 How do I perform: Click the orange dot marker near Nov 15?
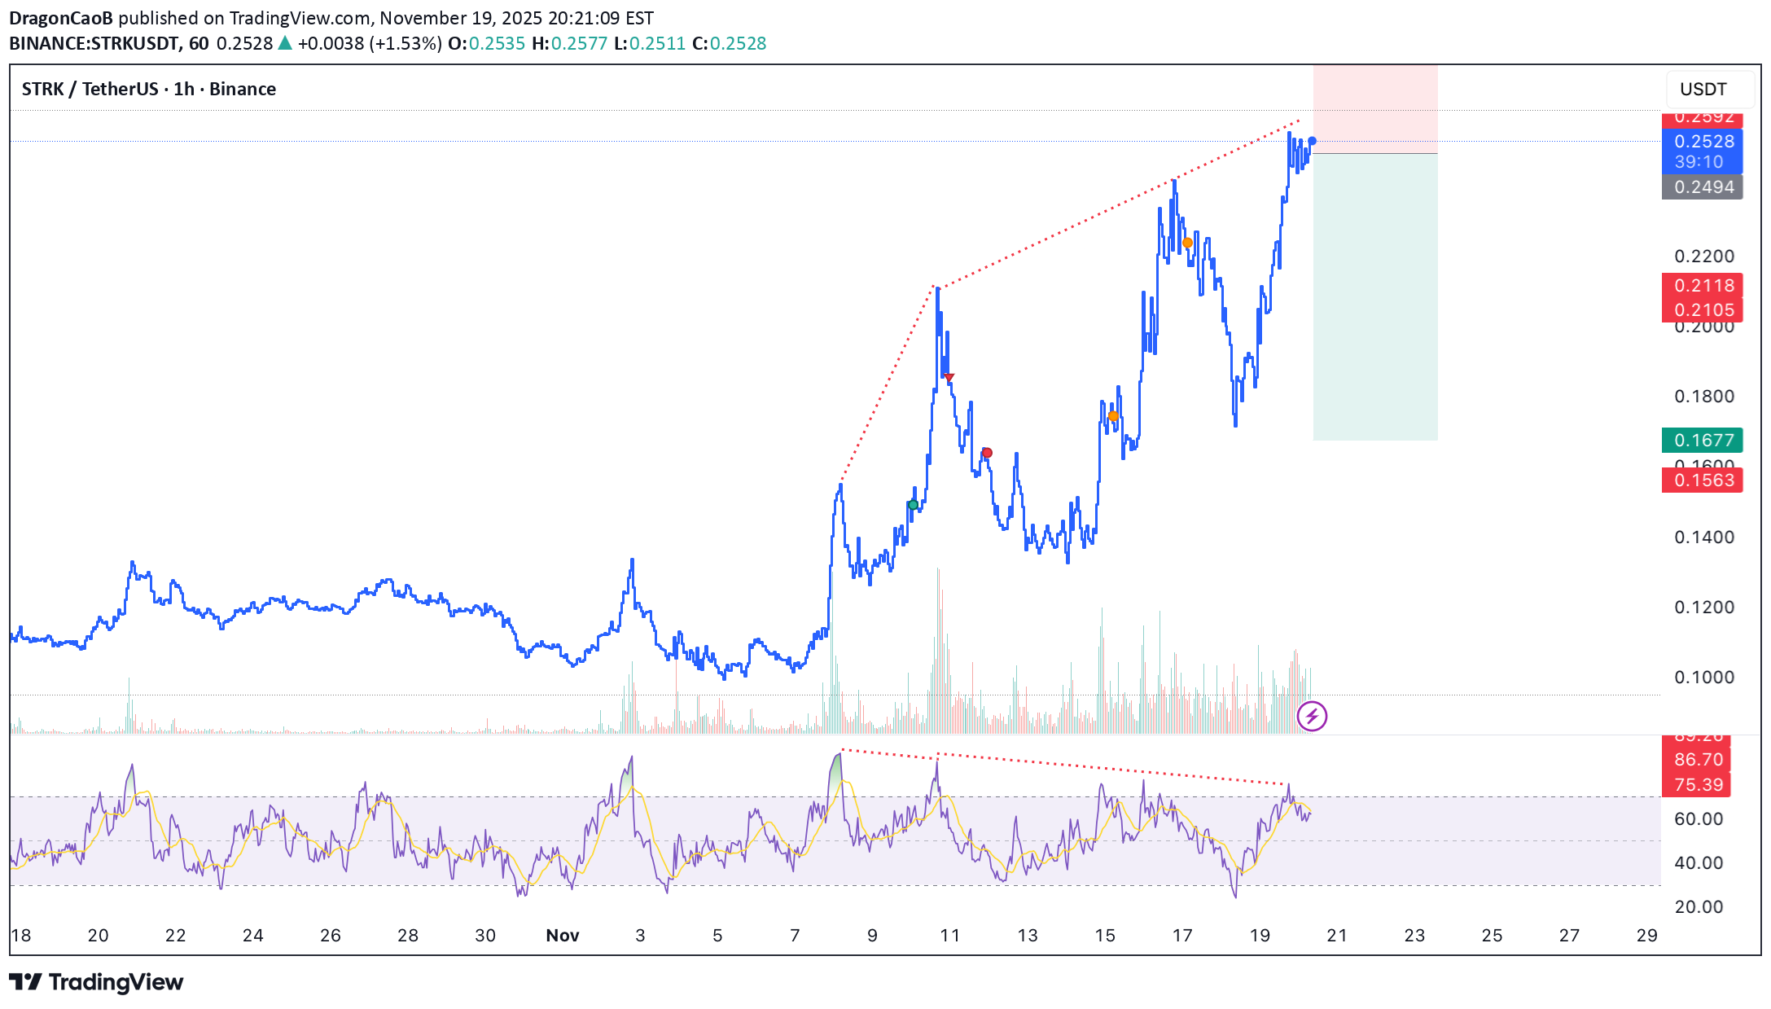pyautogui.click(x=1113, y=416)
